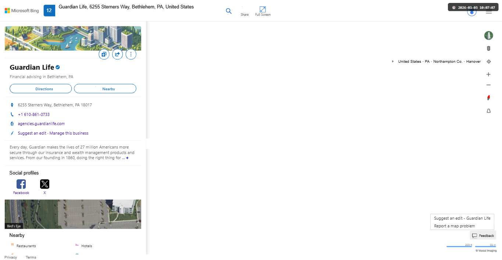Open agencies.guardianlife.com website link
Viewport: 502px width, 260px height.
pos(41,124)
